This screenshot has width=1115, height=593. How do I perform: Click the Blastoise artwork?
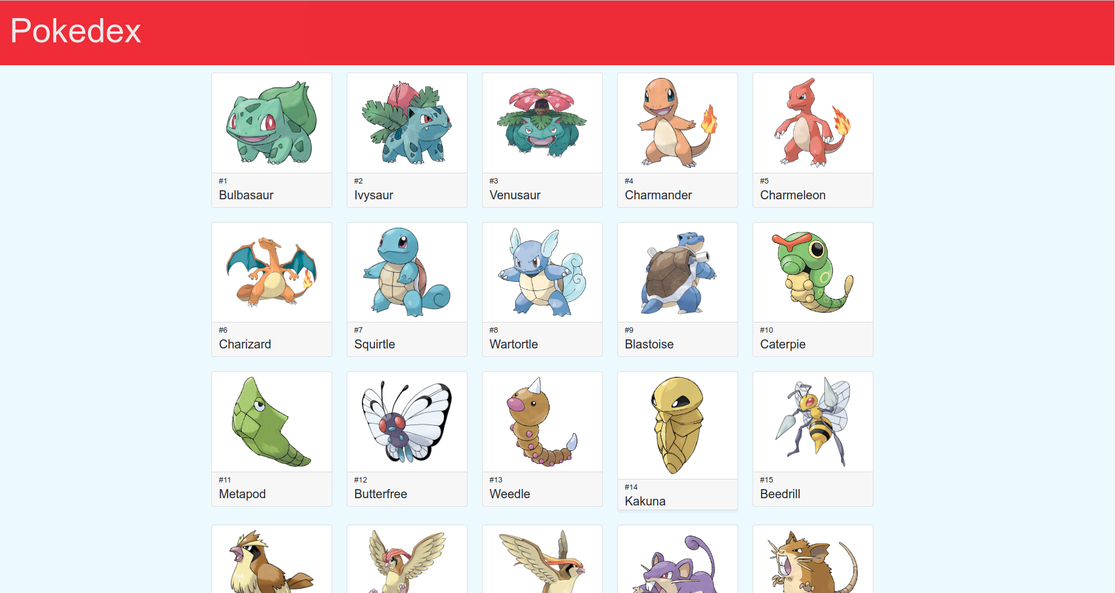click(x=678, y=272)
